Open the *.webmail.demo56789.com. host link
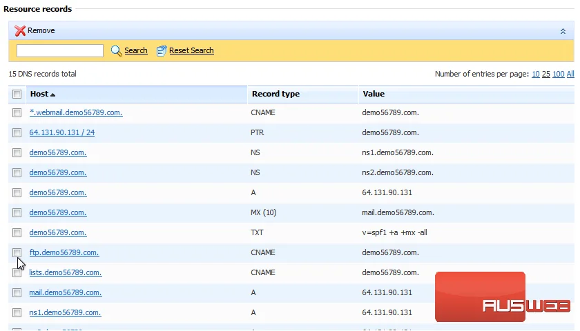This screenshot has height=331, width=580. pyautogui.click(x=76, y=112)
